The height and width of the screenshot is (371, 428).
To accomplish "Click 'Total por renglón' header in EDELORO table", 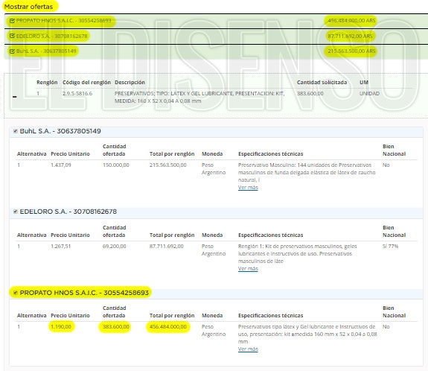I will 172,235.
